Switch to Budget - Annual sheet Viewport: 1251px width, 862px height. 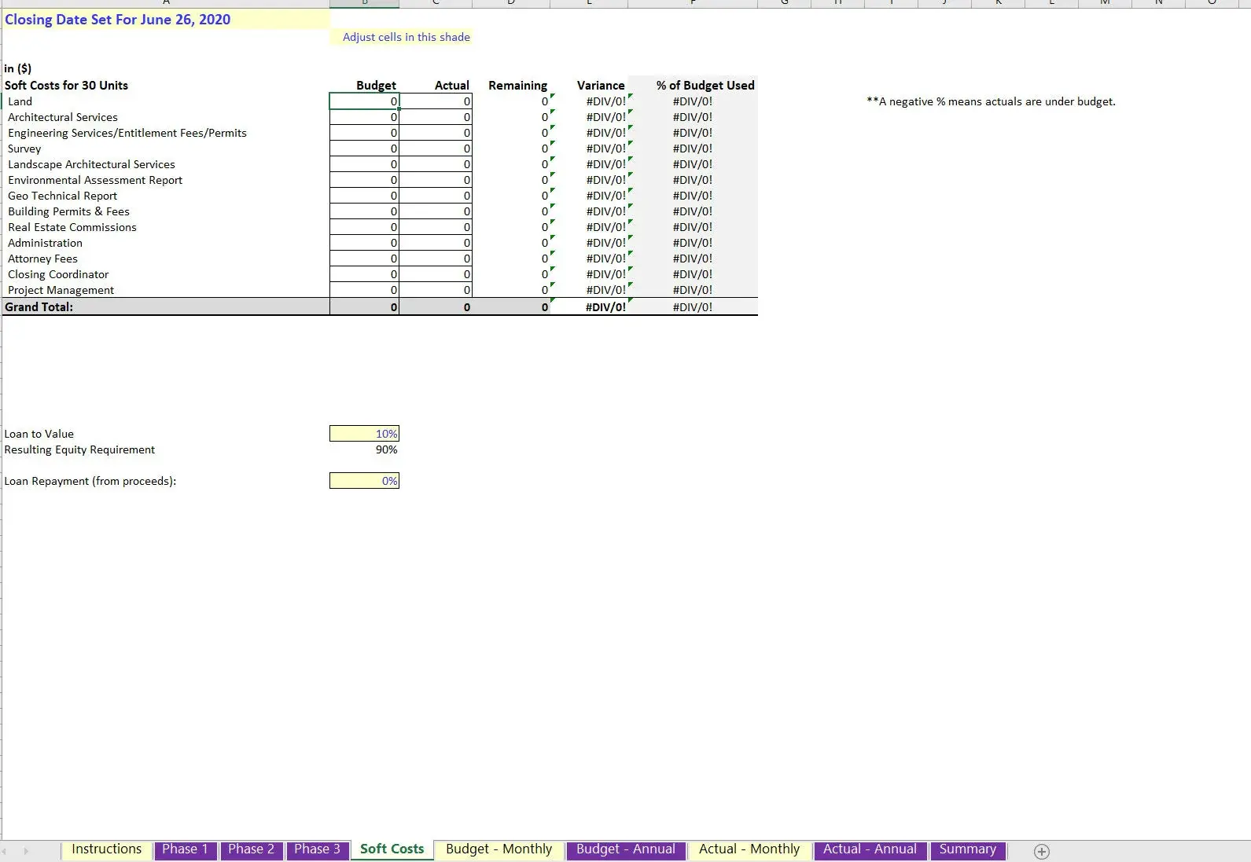pyautogui.click(x=625, y=849)
